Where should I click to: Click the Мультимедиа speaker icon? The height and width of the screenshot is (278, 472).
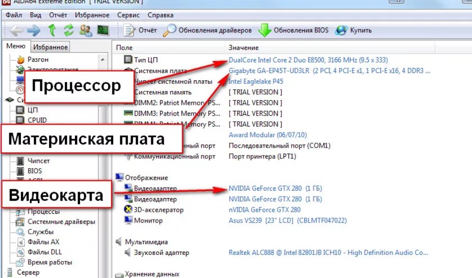(x=119, y=242)
